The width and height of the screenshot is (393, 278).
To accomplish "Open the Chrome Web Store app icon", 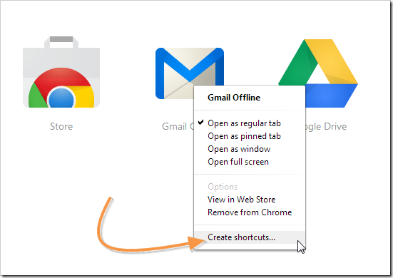I will click(61, 72).
